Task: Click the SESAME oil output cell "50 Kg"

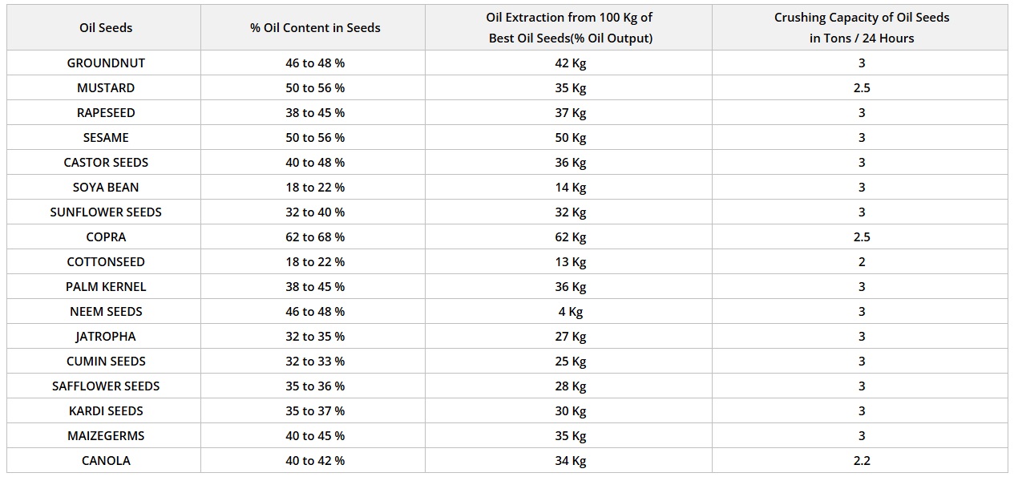Action: pos(571,138)
